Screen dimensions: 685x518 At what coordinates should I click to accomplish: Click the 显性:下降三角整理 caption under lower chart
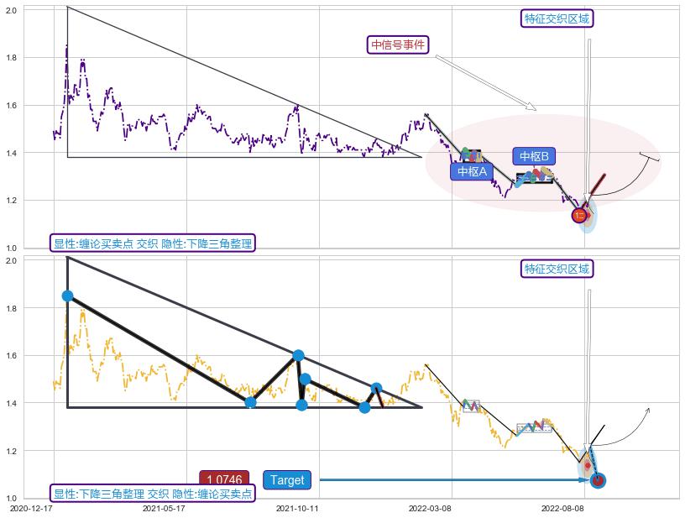(153, 494)
